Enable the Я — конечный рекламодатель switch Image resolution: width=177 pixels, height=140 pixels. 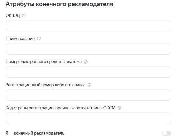[166, 133]
